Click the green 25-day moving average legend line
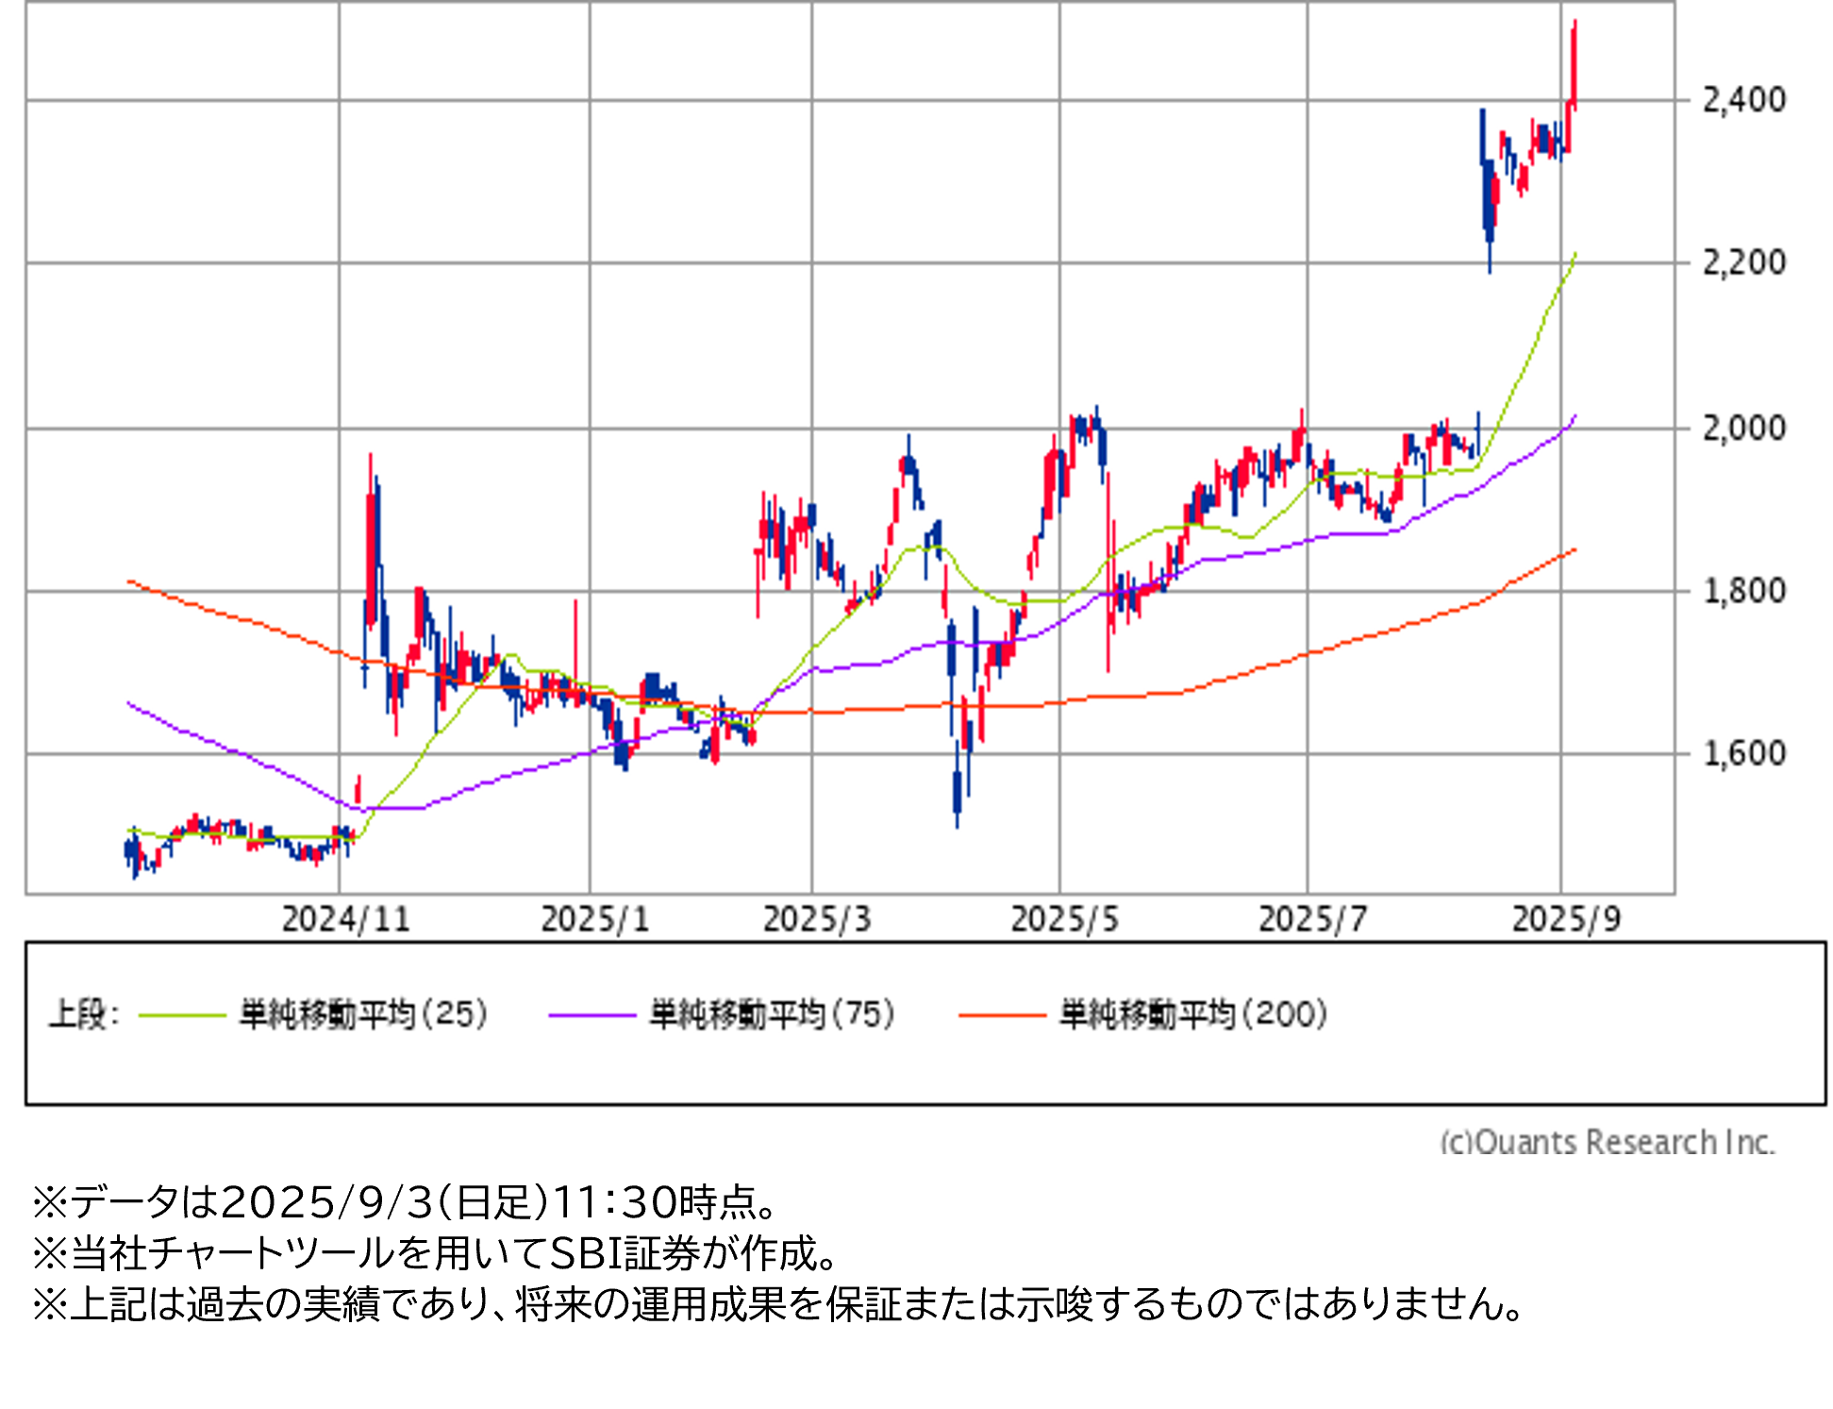Screen dimensions: 1833x1409 pos(182,1015)
